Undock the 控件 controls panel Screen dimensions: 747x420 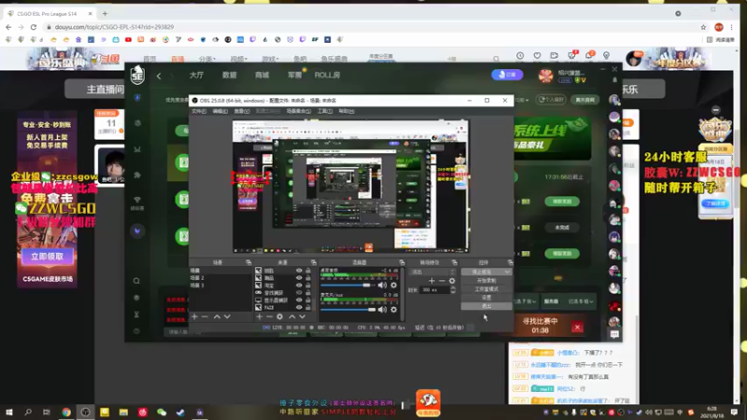pos(510,262)
